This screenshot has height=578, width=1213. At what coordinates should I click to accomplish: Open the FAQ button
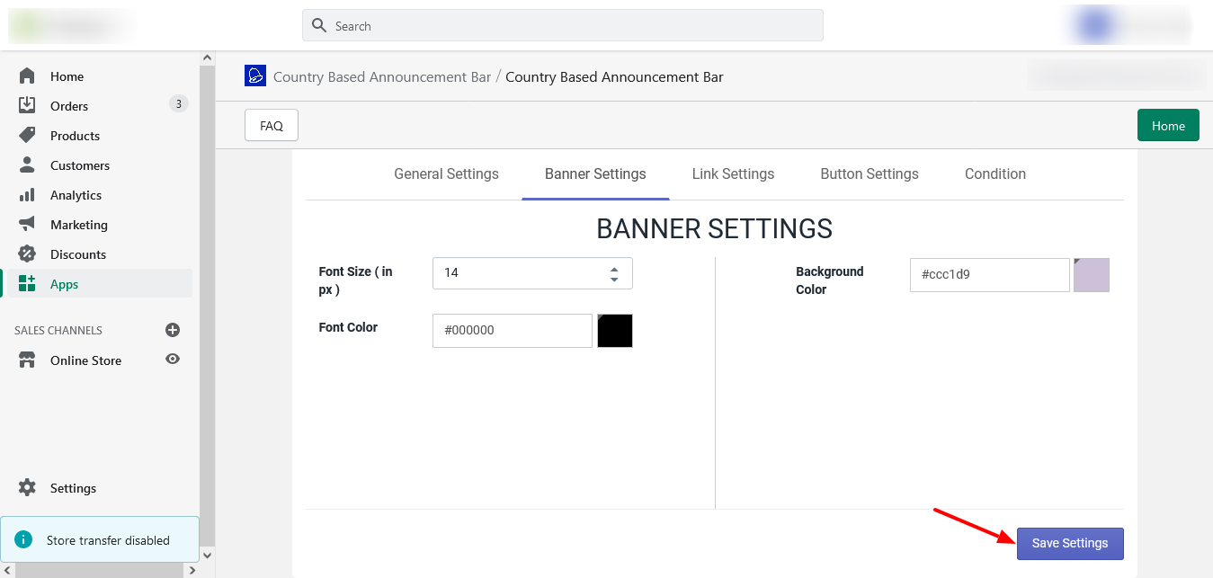[x=272, y=126]
